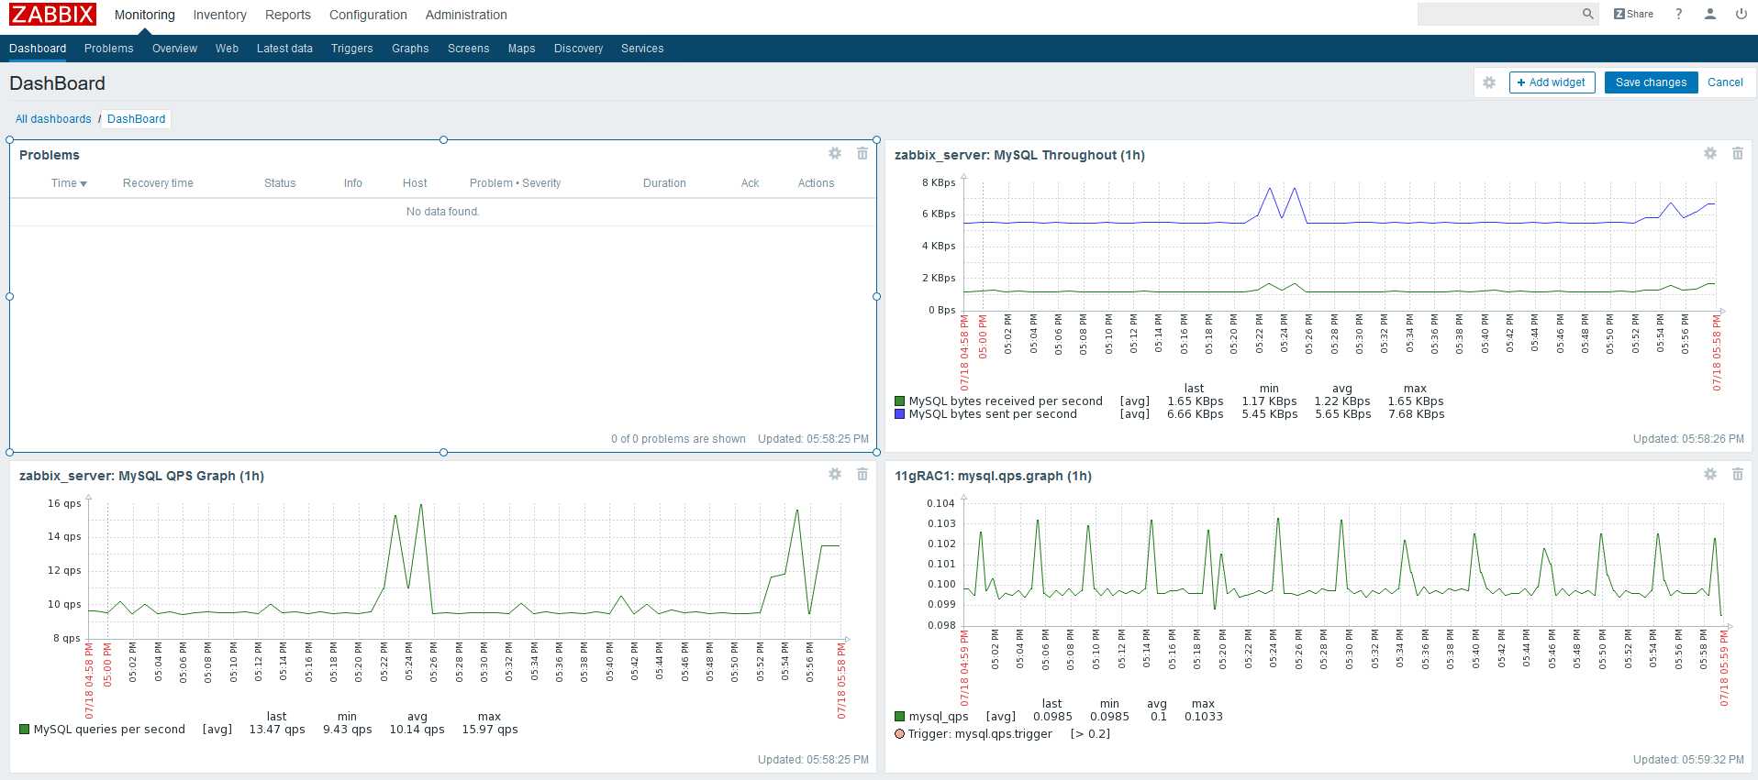Delete the MySQL Throughout widget

point(1738,153)
